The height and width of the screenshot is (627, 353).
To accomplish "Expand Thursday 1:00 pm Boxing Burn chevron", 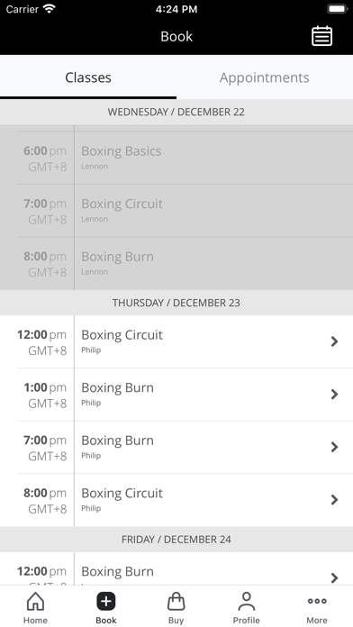I will (x=334, y=395).
